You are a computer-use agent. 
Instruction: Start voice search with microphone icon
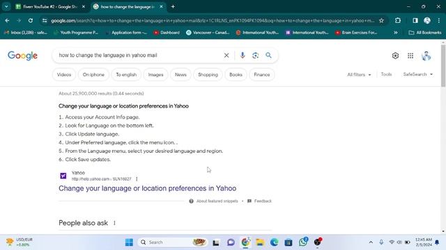tap(243, 56)
